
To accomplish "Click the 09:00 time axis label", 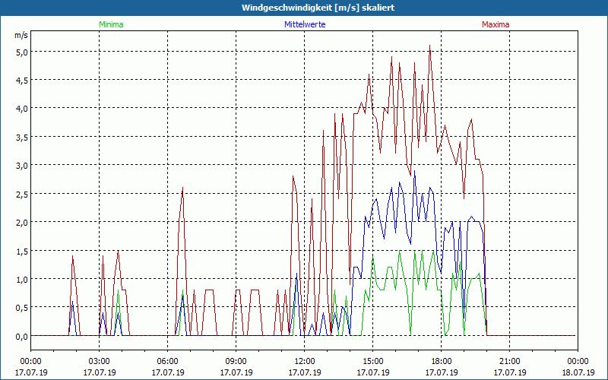I will click(x=236, y=362).
